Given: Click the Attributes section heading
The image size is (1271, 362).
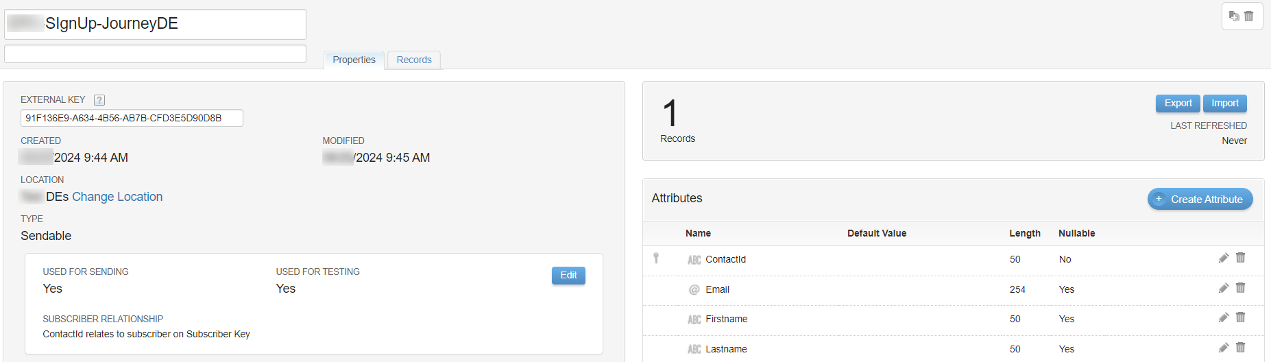Looking at the screenshot, I should click(x=677, y=198).
